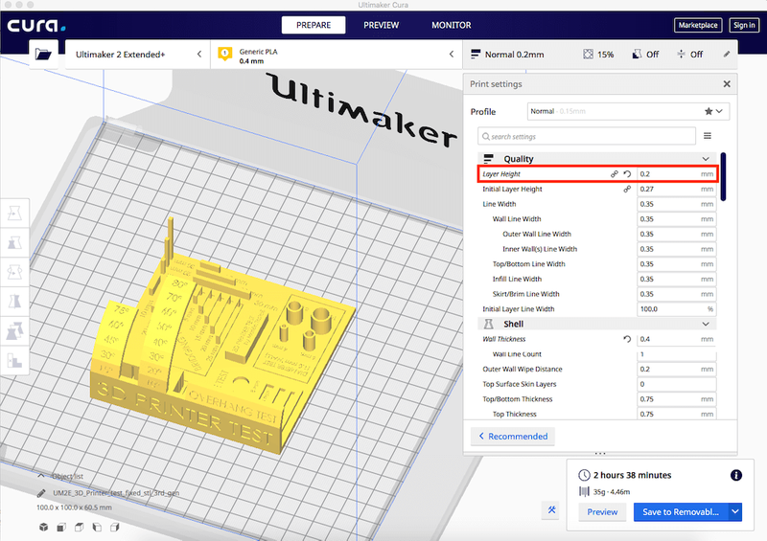Click the link icon on Initial Layer Height
Viewport: 767px width, 541px height.
pyautogui.click(x=627, y=190)
